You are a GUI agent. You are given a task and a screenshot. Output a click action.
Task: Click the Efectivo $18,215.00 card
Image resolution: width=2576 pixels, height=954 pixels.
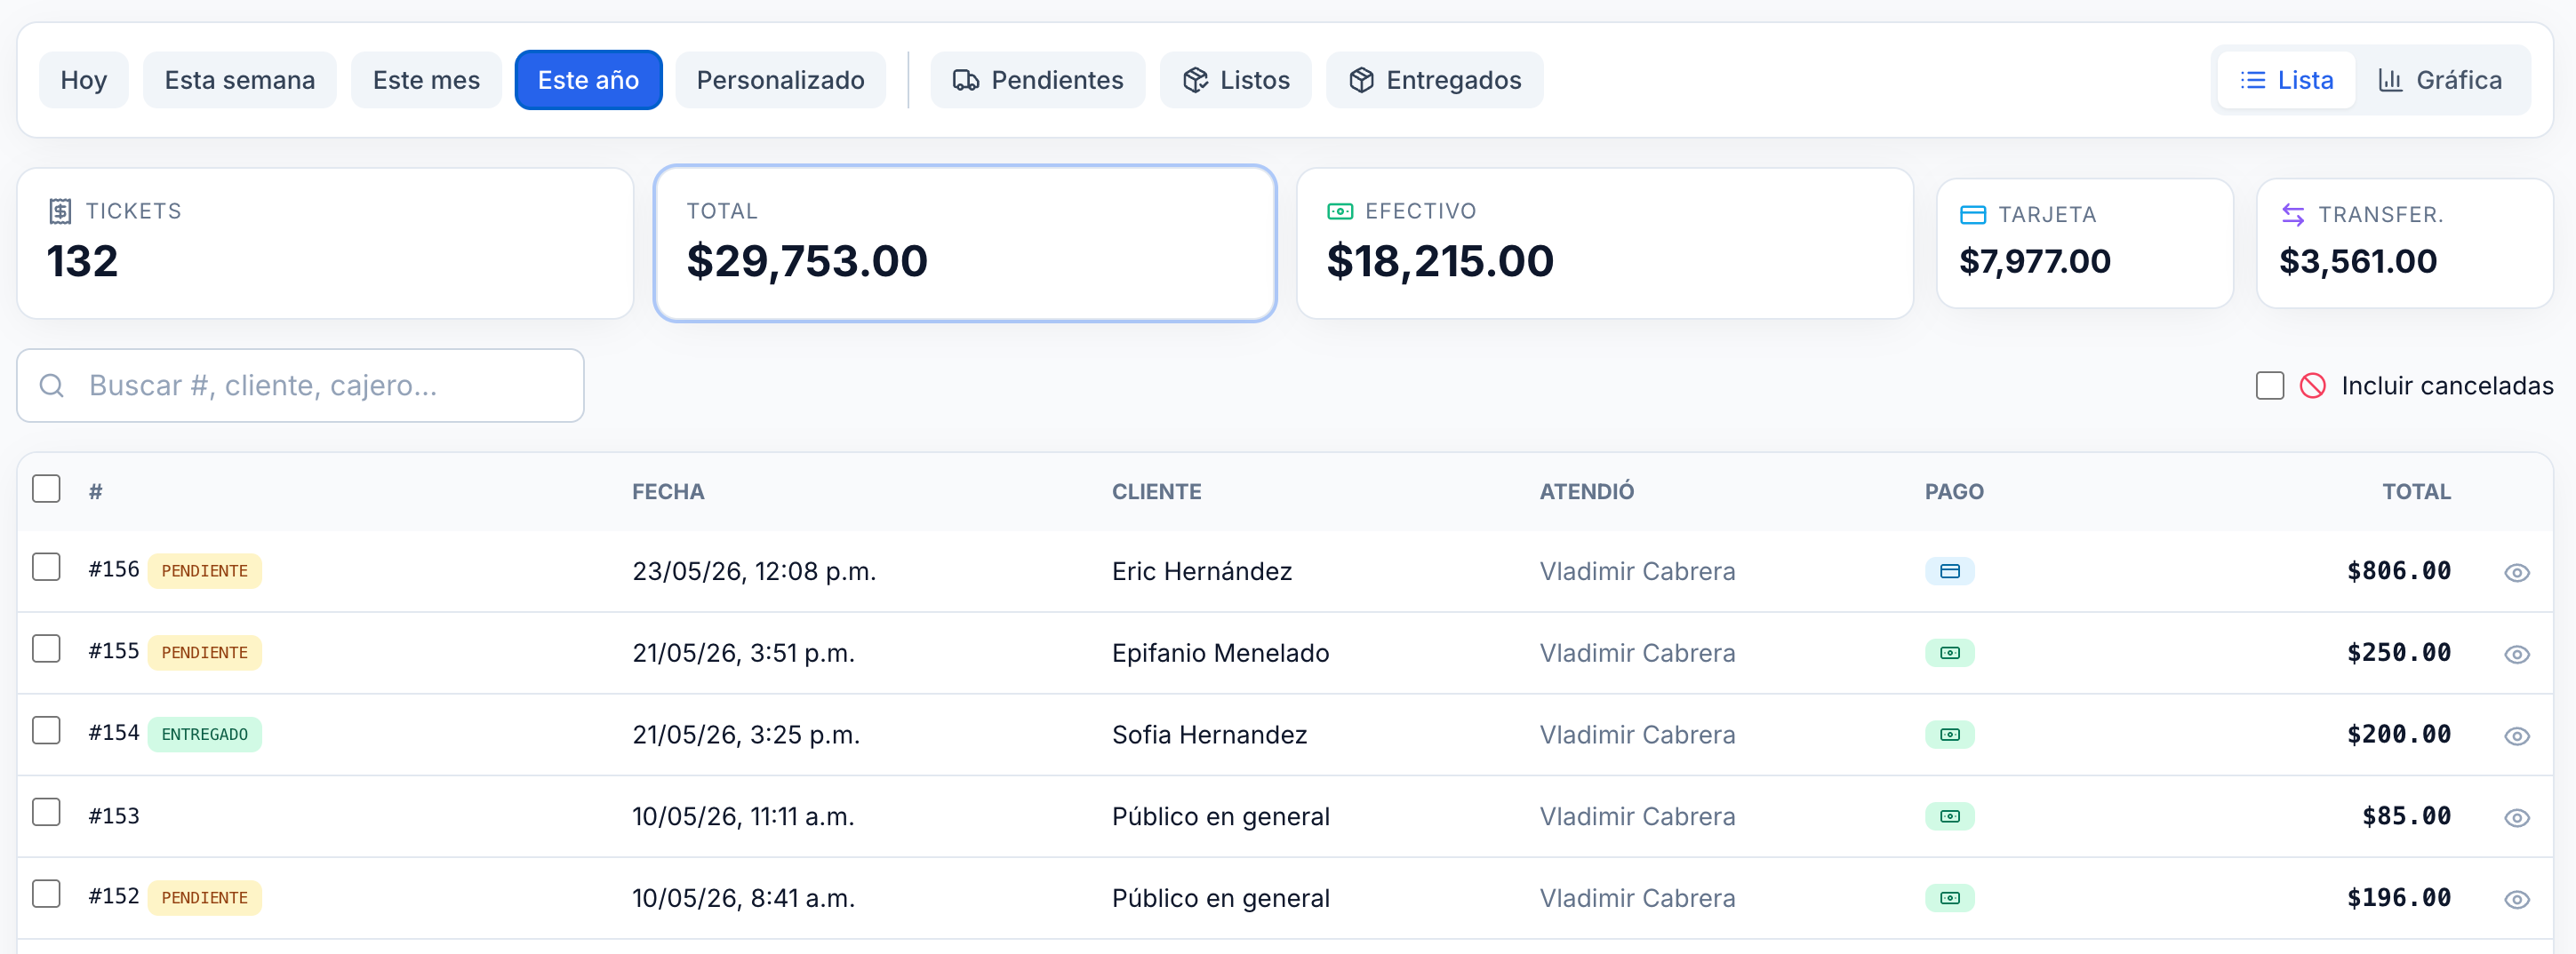(1604, 243)
